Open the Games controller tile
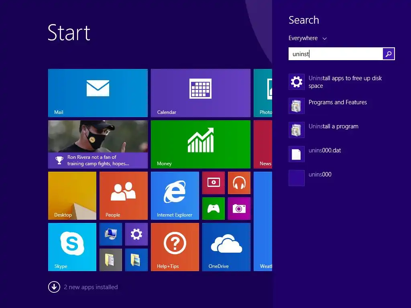 tap(214, 209)
